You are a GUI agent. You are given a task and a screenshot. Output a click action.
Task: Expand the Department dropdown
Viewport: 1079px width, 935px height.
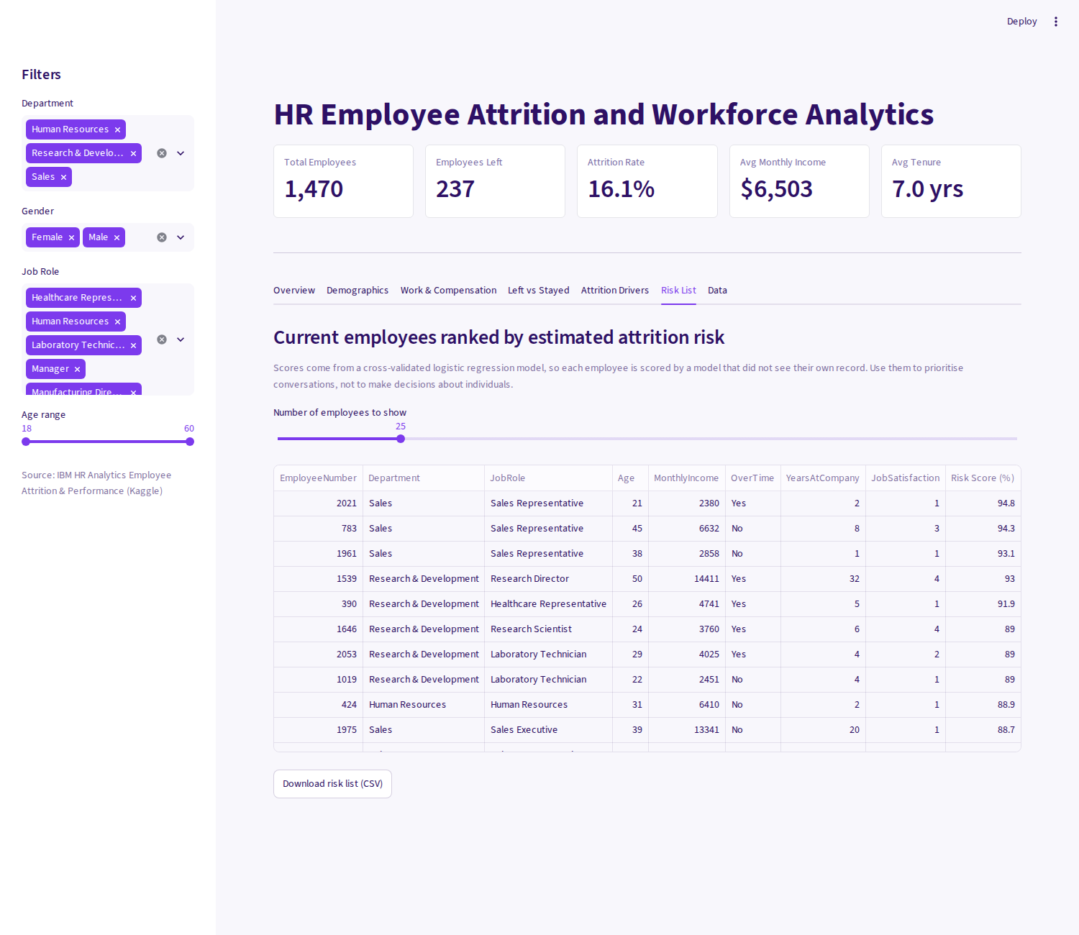click(181, 153)
